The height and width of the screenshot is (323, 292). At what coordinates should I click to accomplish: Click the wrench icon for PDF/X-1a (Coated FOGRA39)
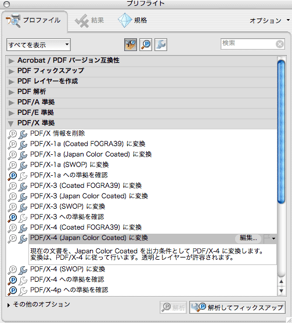[x=23, y=144]
